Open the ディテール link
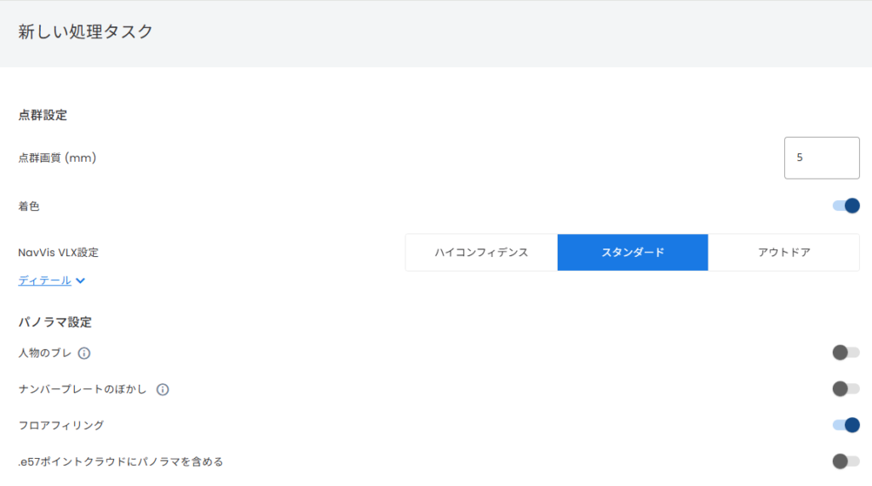This screenshot has width=872, height=486. pyautogui.click(x=44, y=280)
